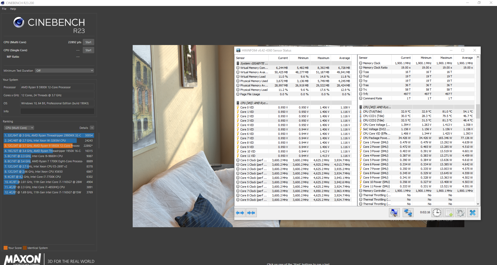Click the lightning icon beside Core 11 VID
Screen dimensions: 497x265
pyautogui.click(x=238, y=156)
